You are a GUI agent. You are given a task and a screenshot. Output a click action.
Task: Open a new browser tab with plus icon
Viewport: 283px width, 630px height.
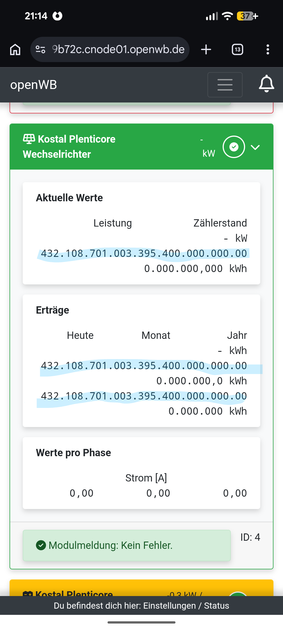click(206, 50)
